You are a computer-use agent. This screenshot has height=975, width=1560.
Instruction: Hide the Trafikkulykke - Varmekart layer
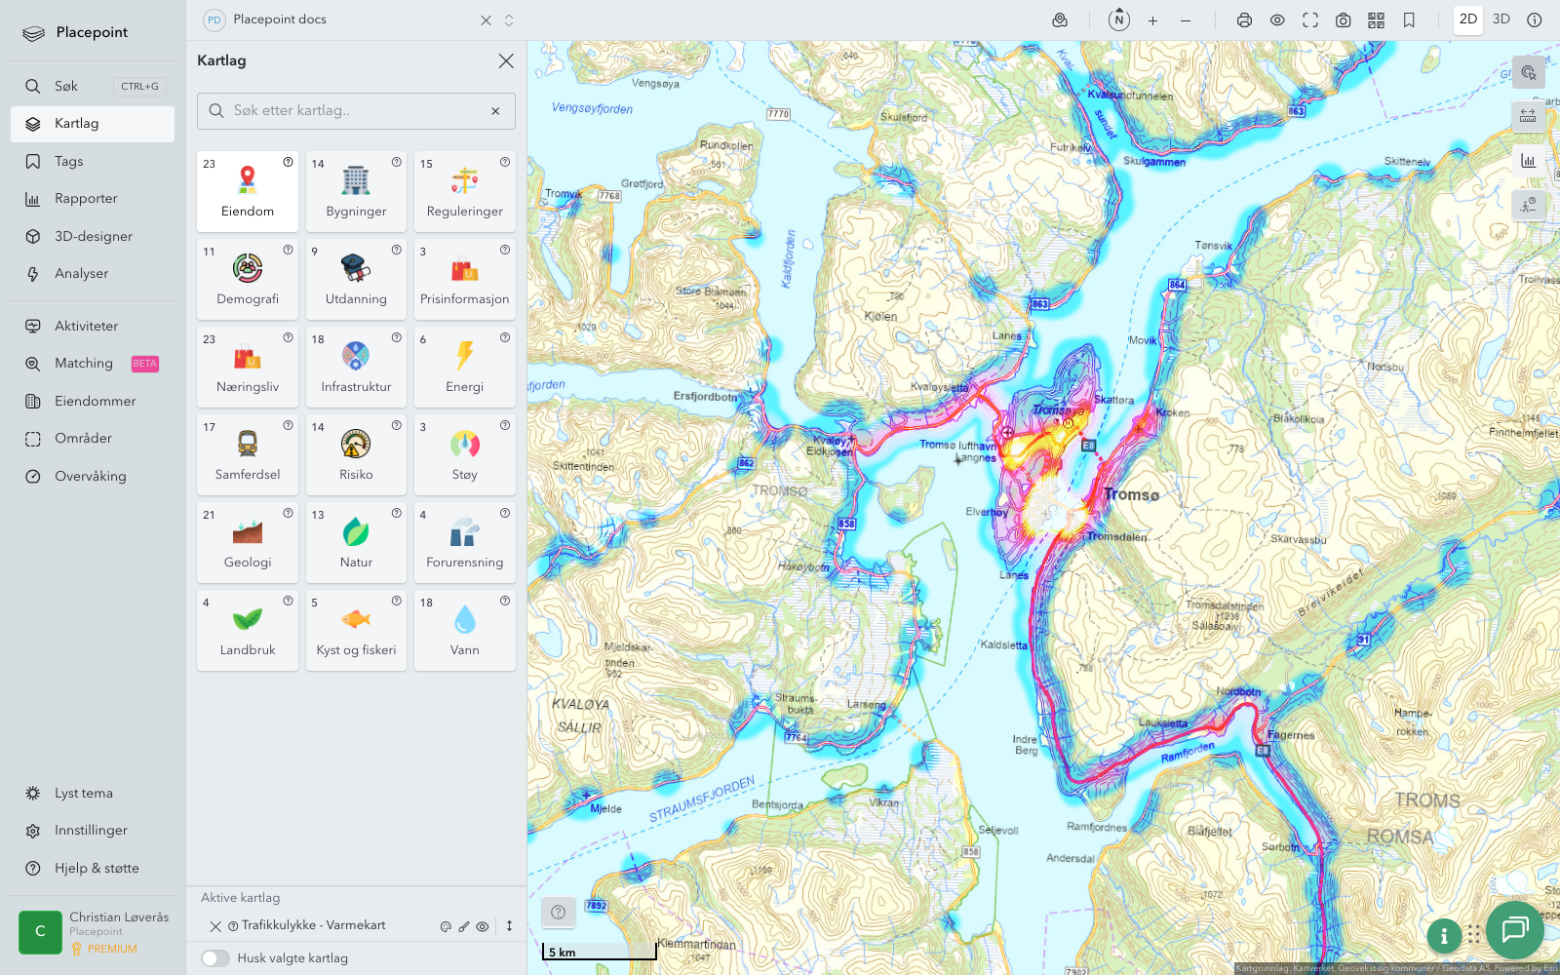(482, 927)
